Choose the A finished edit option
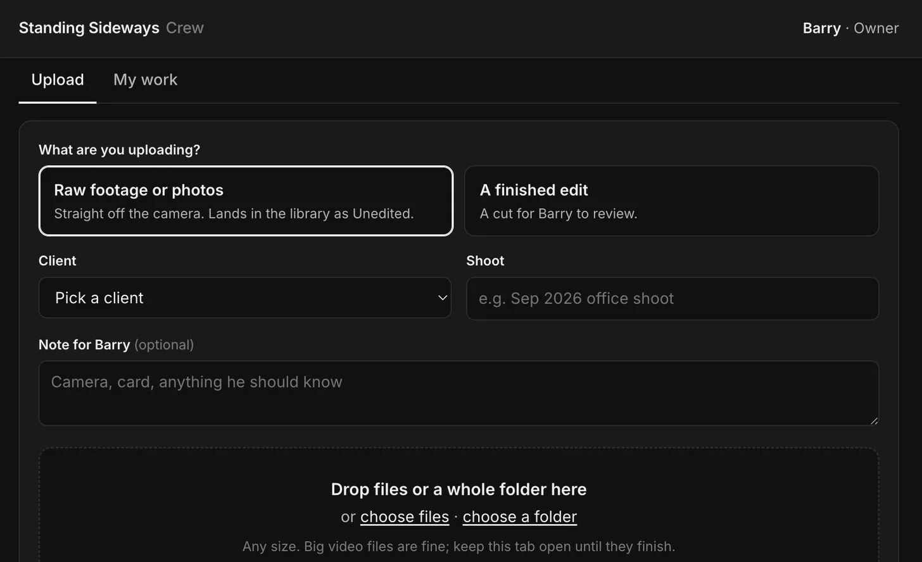 point(672,201)
